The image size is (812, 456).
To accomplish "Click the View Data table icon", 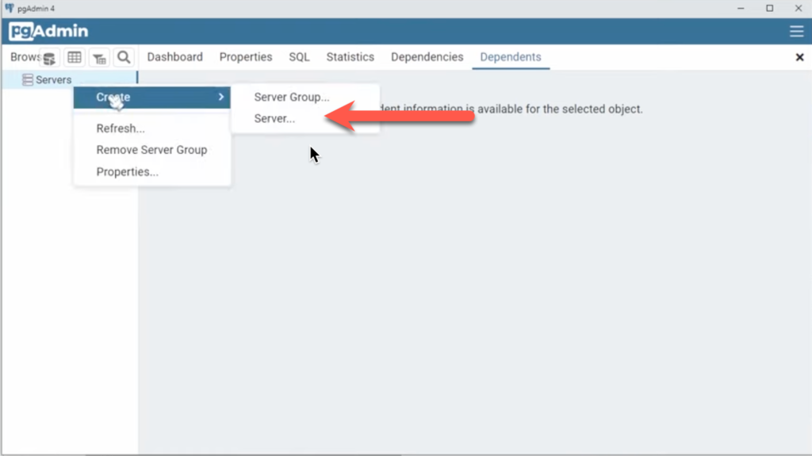I will point(74,58).
